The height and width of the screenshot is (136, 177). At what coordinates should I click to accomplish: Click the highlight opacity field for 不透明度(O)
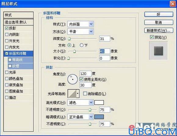105,109
